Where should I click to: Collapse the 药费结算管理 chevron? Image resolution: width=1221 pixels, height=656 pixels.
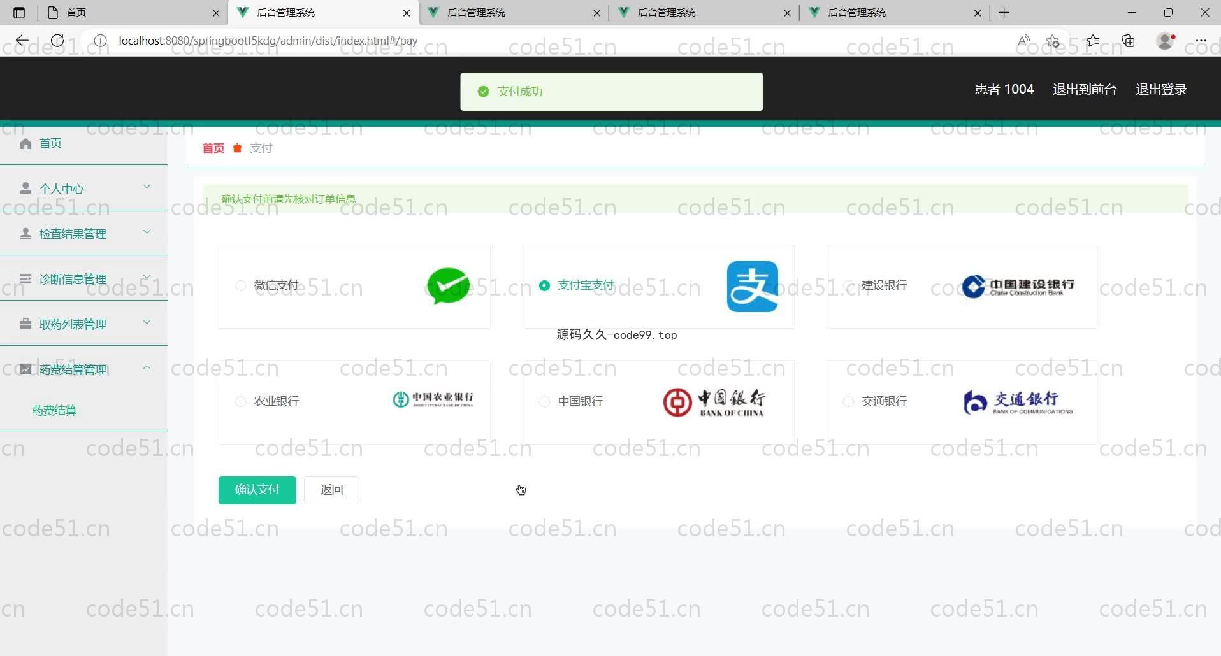pyautogui.click(x=147, y=367)
